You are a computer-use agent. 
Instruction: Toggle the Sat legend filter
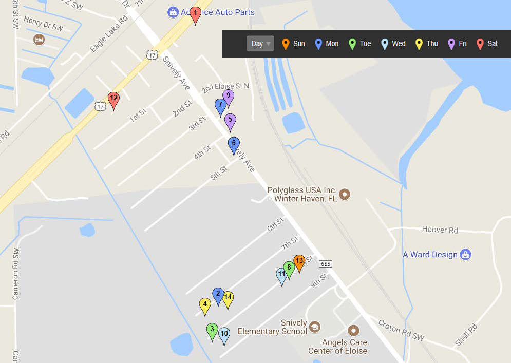pyautogui.click(x=487, y=44)
